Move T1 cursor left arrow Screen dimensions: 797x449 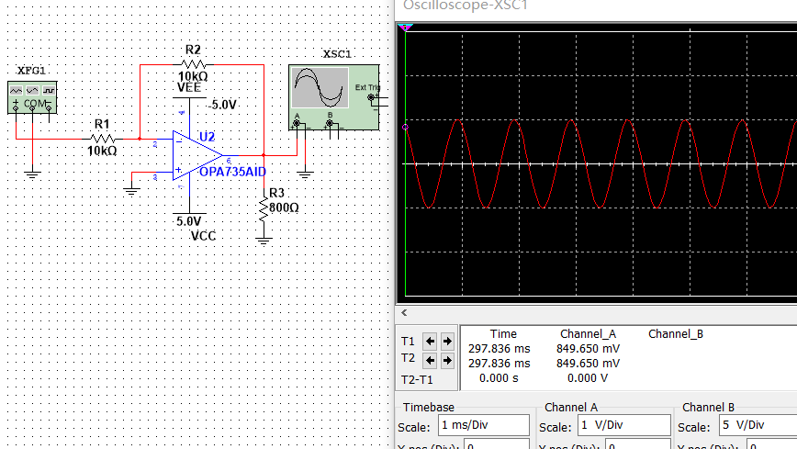(430, 342)
